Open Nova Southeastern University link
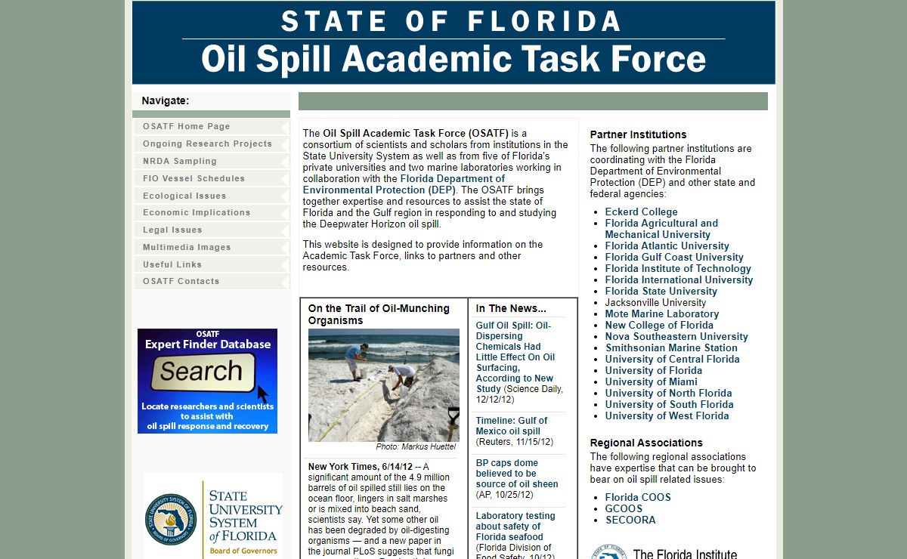The width and height of the screenshot is (907, 559). point(676,337)
